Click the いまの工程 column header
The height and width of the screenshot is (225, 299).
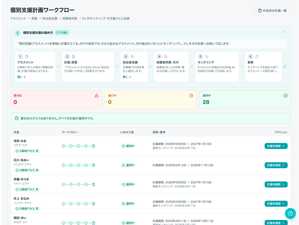[127, 132]
